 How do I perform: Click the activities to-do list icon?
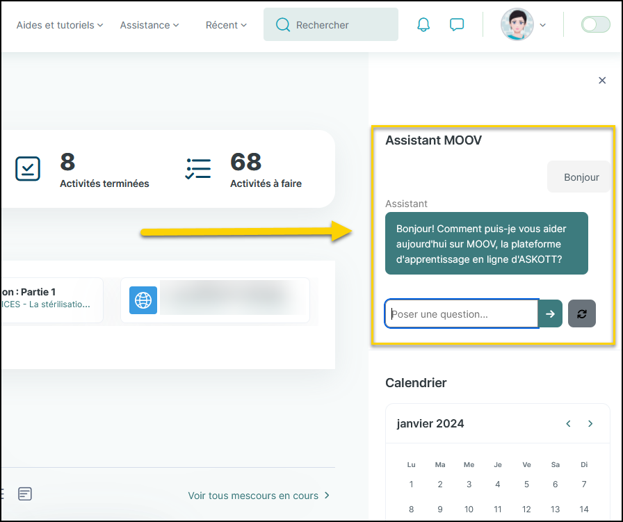click(198, 169)
